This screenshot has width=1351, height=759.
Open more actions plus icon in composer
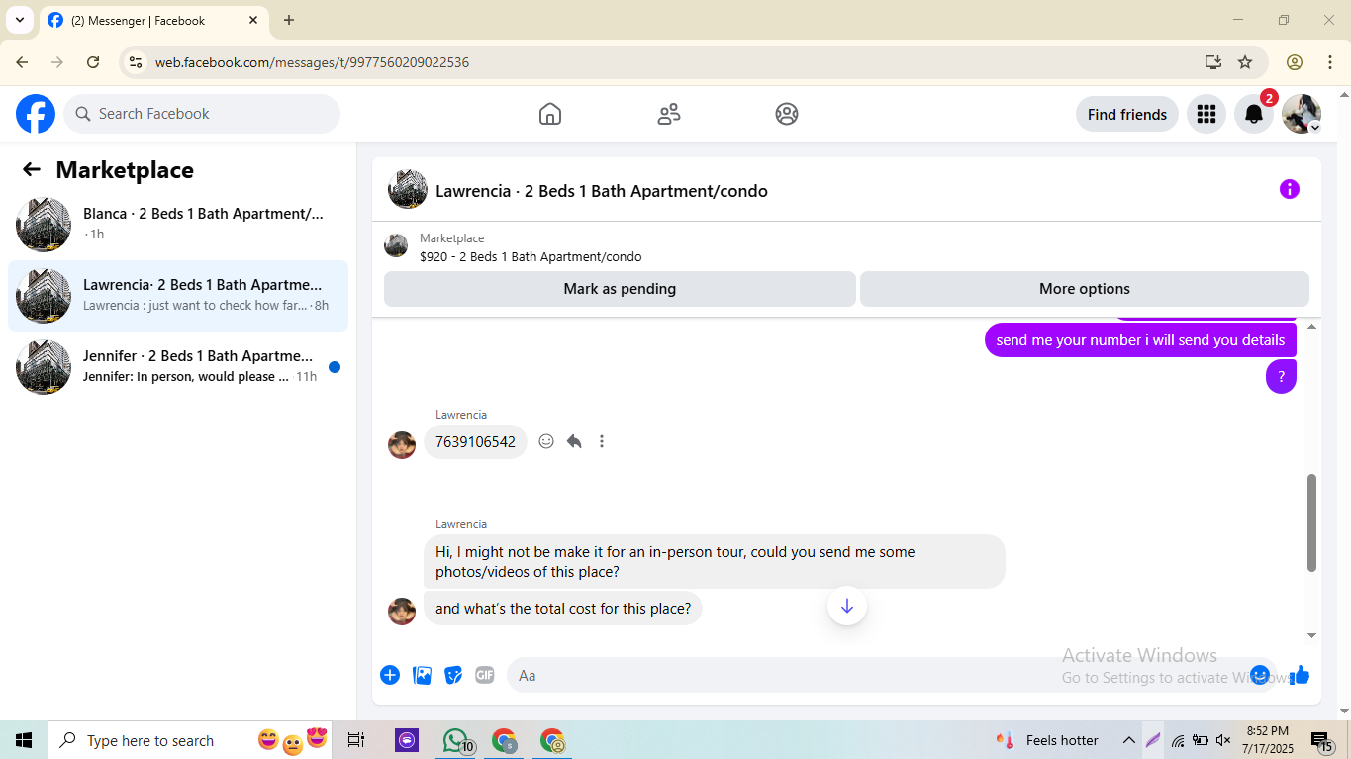point(390,675)
